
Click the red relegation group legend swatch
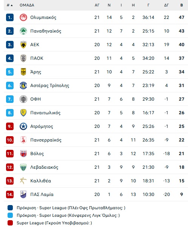coord(10,223)
